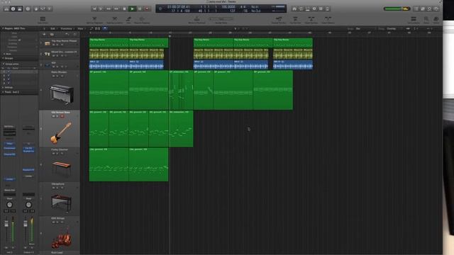Open the Smart Controls button
The height and width of the screenshot is (255, 454).
pyautogui.click(x=36, y=9)
